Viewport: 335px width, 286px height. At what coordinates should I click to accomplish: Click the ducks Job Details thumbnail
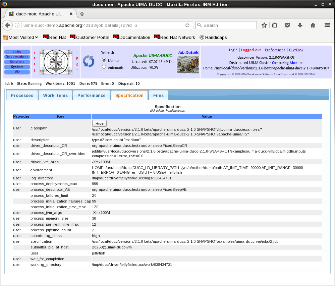[188, 65]
